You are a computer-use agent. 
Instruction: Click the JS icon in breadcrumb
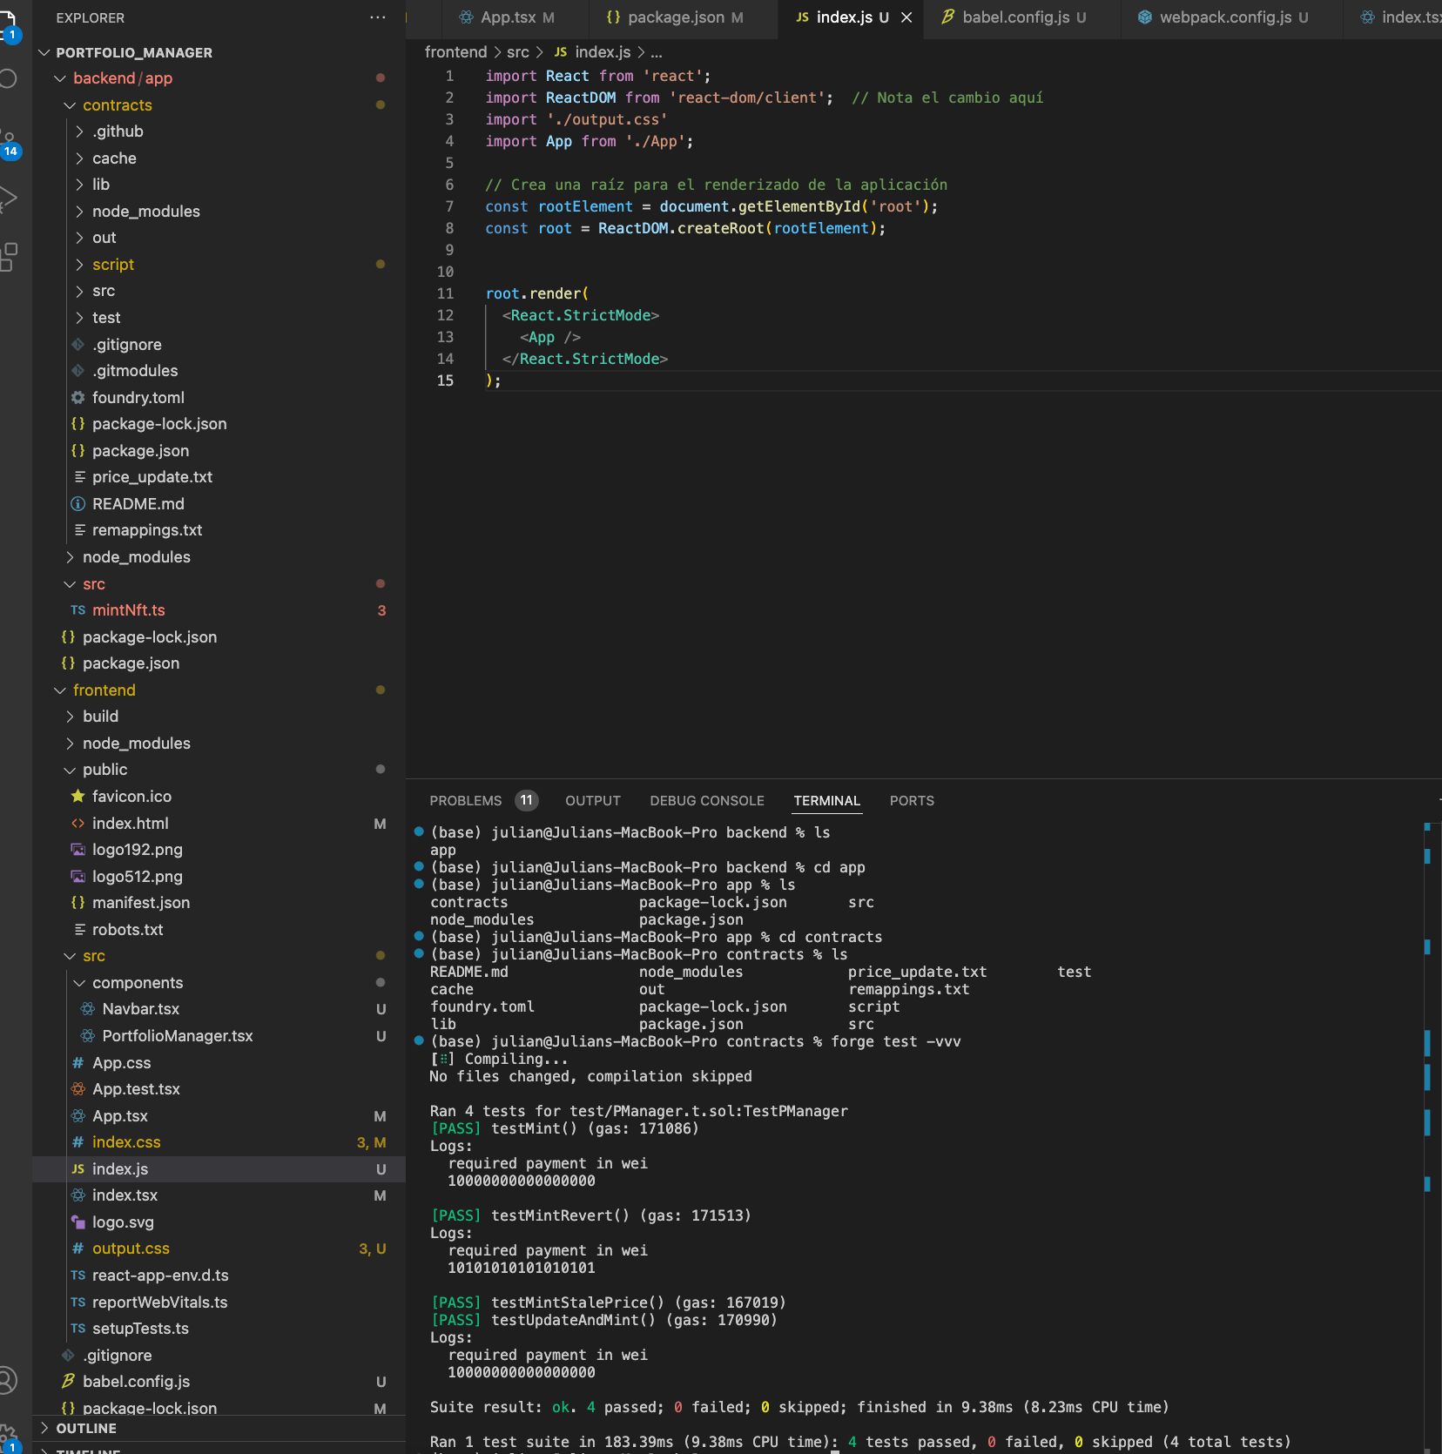pyautogui.click(x=560, y=52)
